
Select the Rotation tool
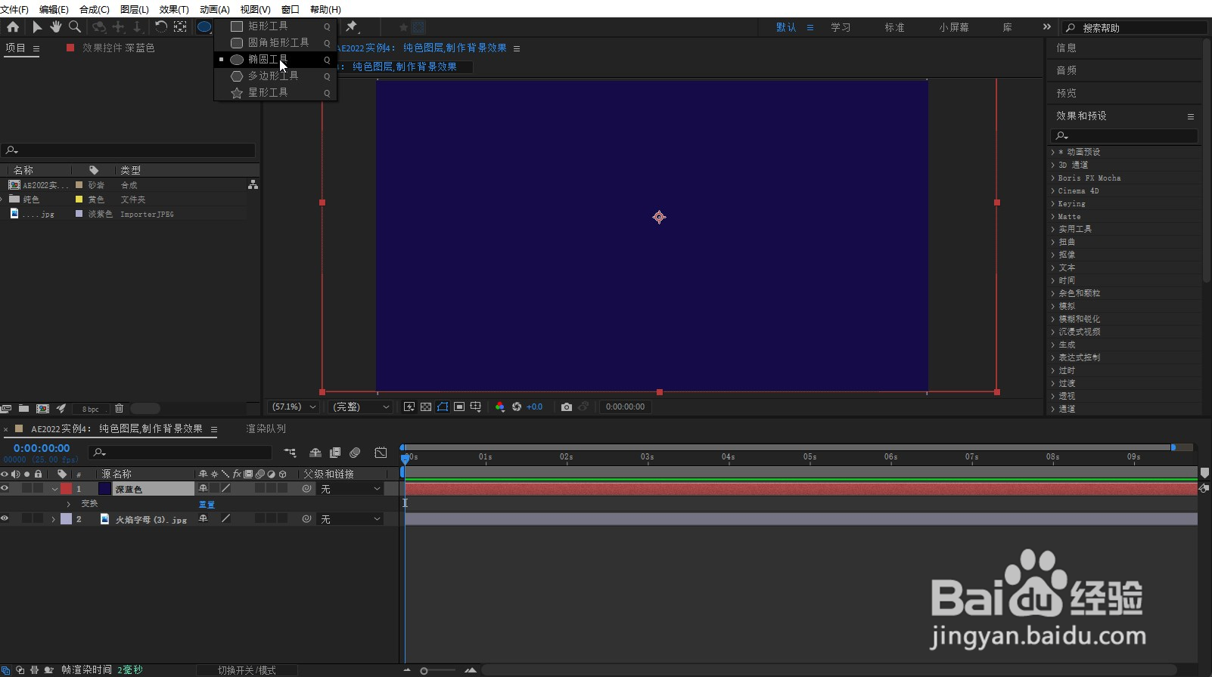pyautogui.click(x=161, y=26)
